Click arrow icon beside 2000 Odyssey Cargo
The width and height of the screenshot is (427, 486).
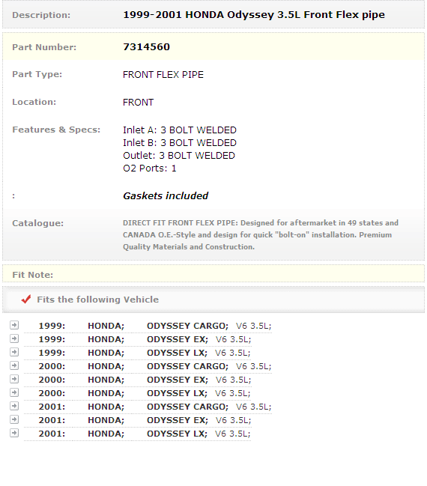(x=14, y=365)
